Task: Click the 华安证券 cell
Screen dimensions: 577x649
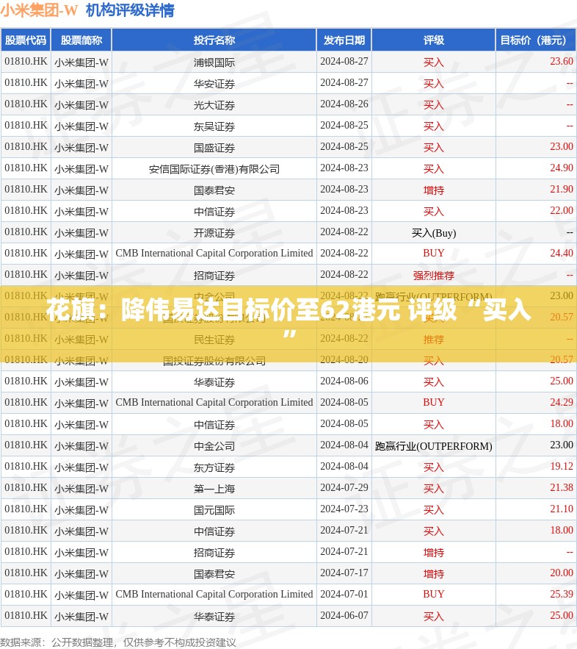Action: 214,84
